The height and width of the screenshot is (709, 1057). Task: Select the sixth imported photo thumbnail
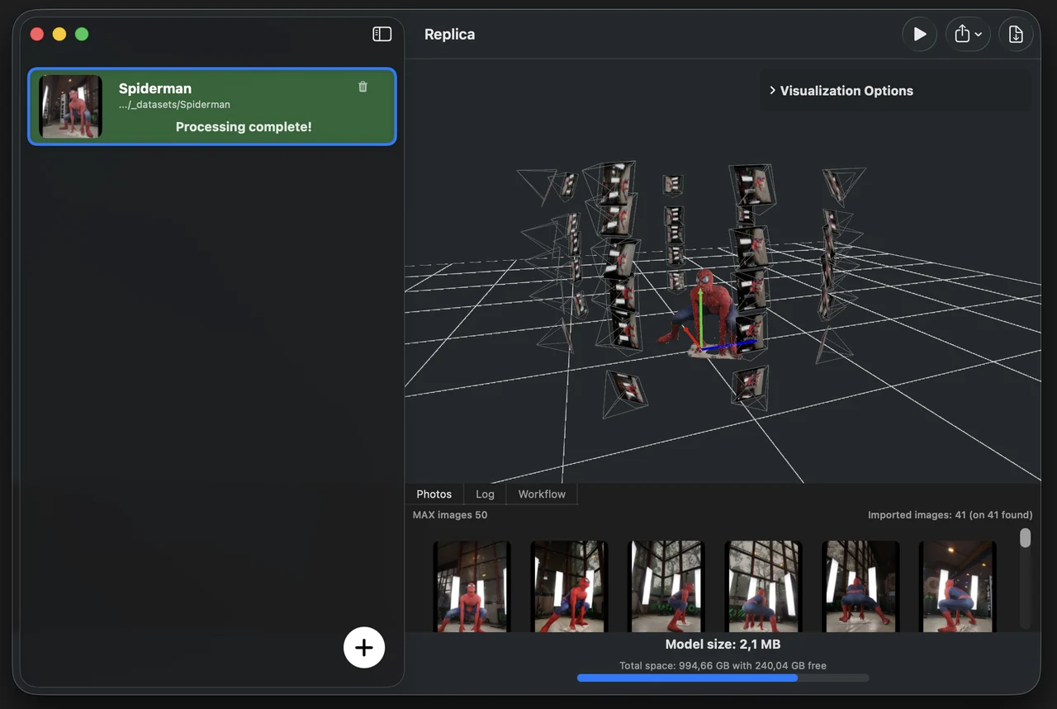pos(957,587)
